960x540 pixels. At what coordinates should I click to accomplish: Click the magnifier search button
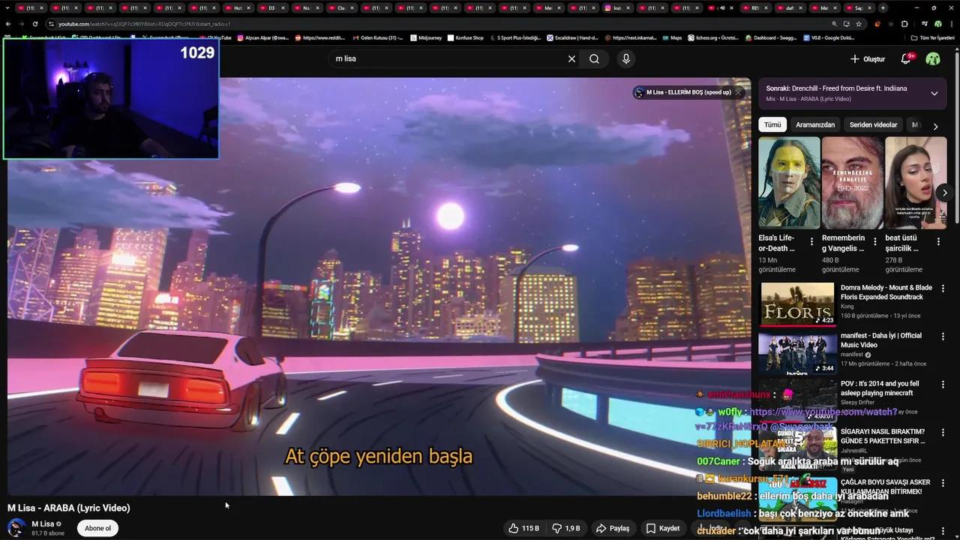tap(594, 58)
